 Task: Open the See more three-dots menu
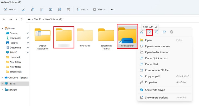coord(113,10)
